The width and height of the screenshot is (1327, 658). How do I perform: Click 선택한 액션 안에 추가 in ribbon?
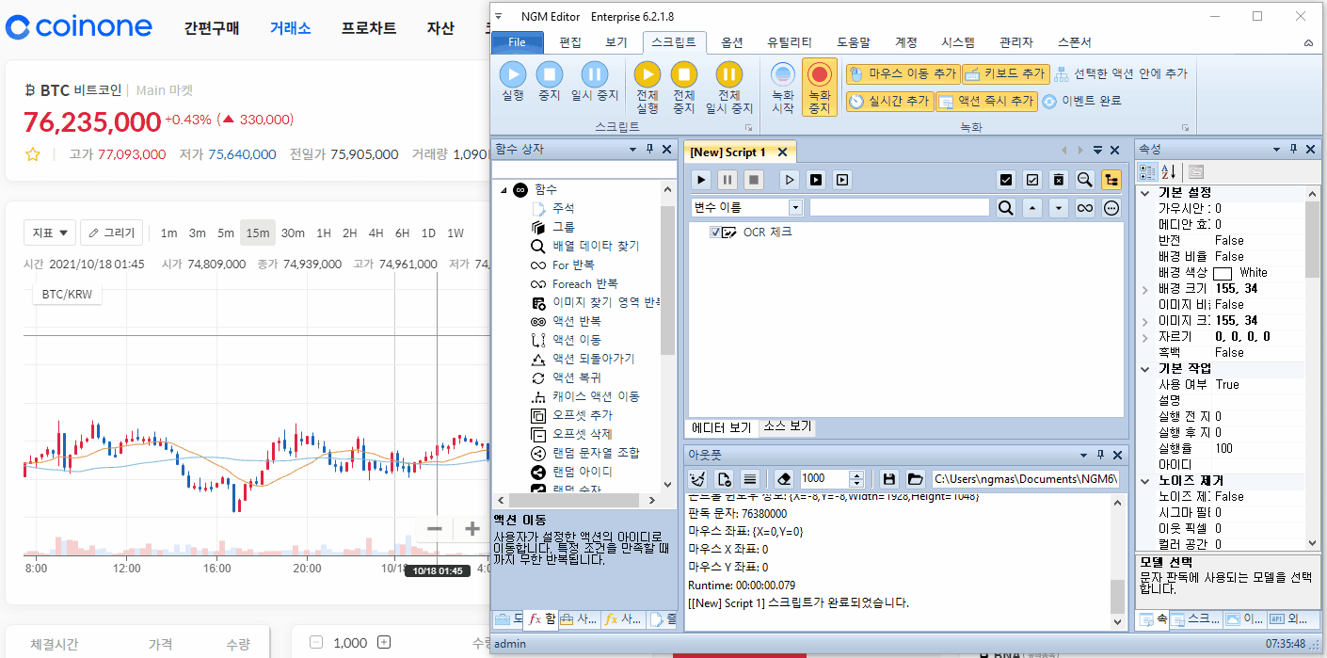pyautogui.click(x=1122, y=73)
